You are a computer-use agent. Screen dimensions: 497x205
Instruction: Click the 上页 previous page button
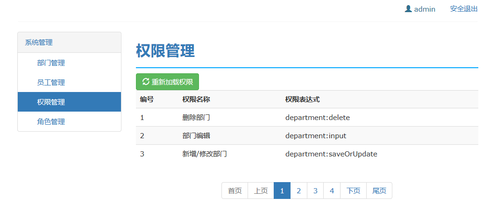click(261, 191)
